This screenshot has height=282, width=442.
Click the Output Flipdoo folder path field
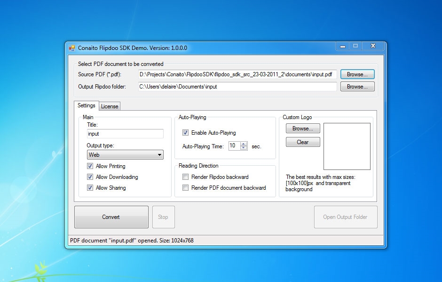(237, 87)
